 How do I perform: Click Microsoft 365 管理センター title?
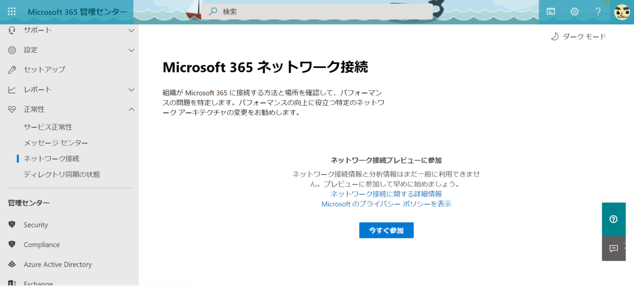click(77, 12)
